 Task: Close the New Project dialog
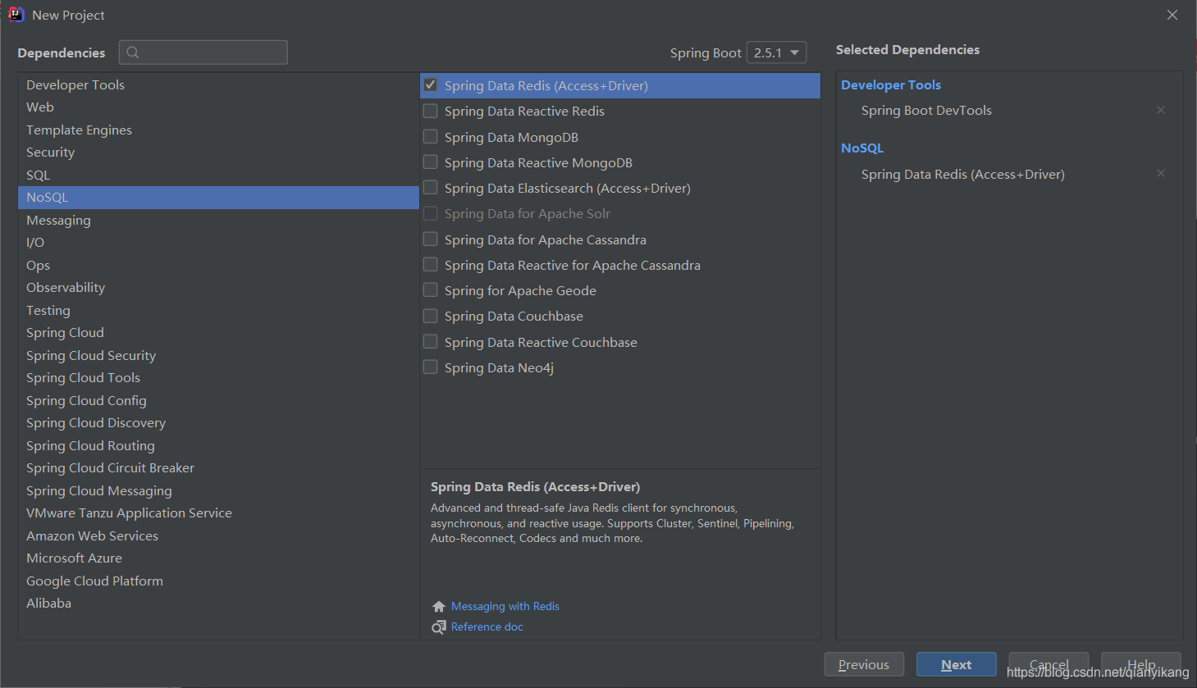[1172, 15]
